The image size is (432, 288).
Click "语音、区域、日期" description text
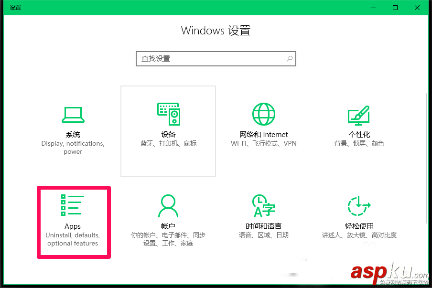point(264,235)
